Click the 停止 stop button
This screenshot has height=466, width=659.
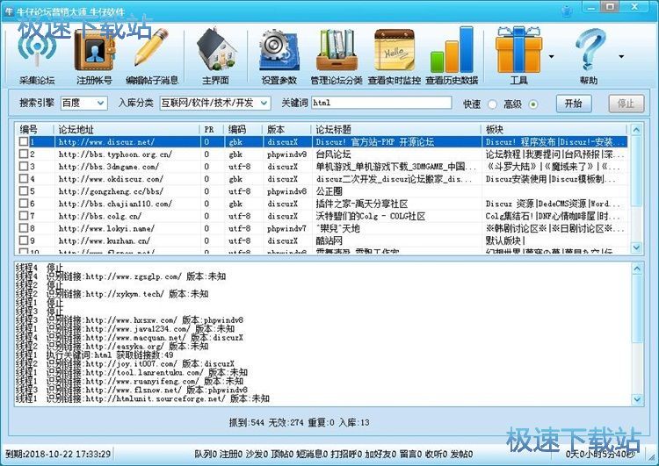[626, 104]
